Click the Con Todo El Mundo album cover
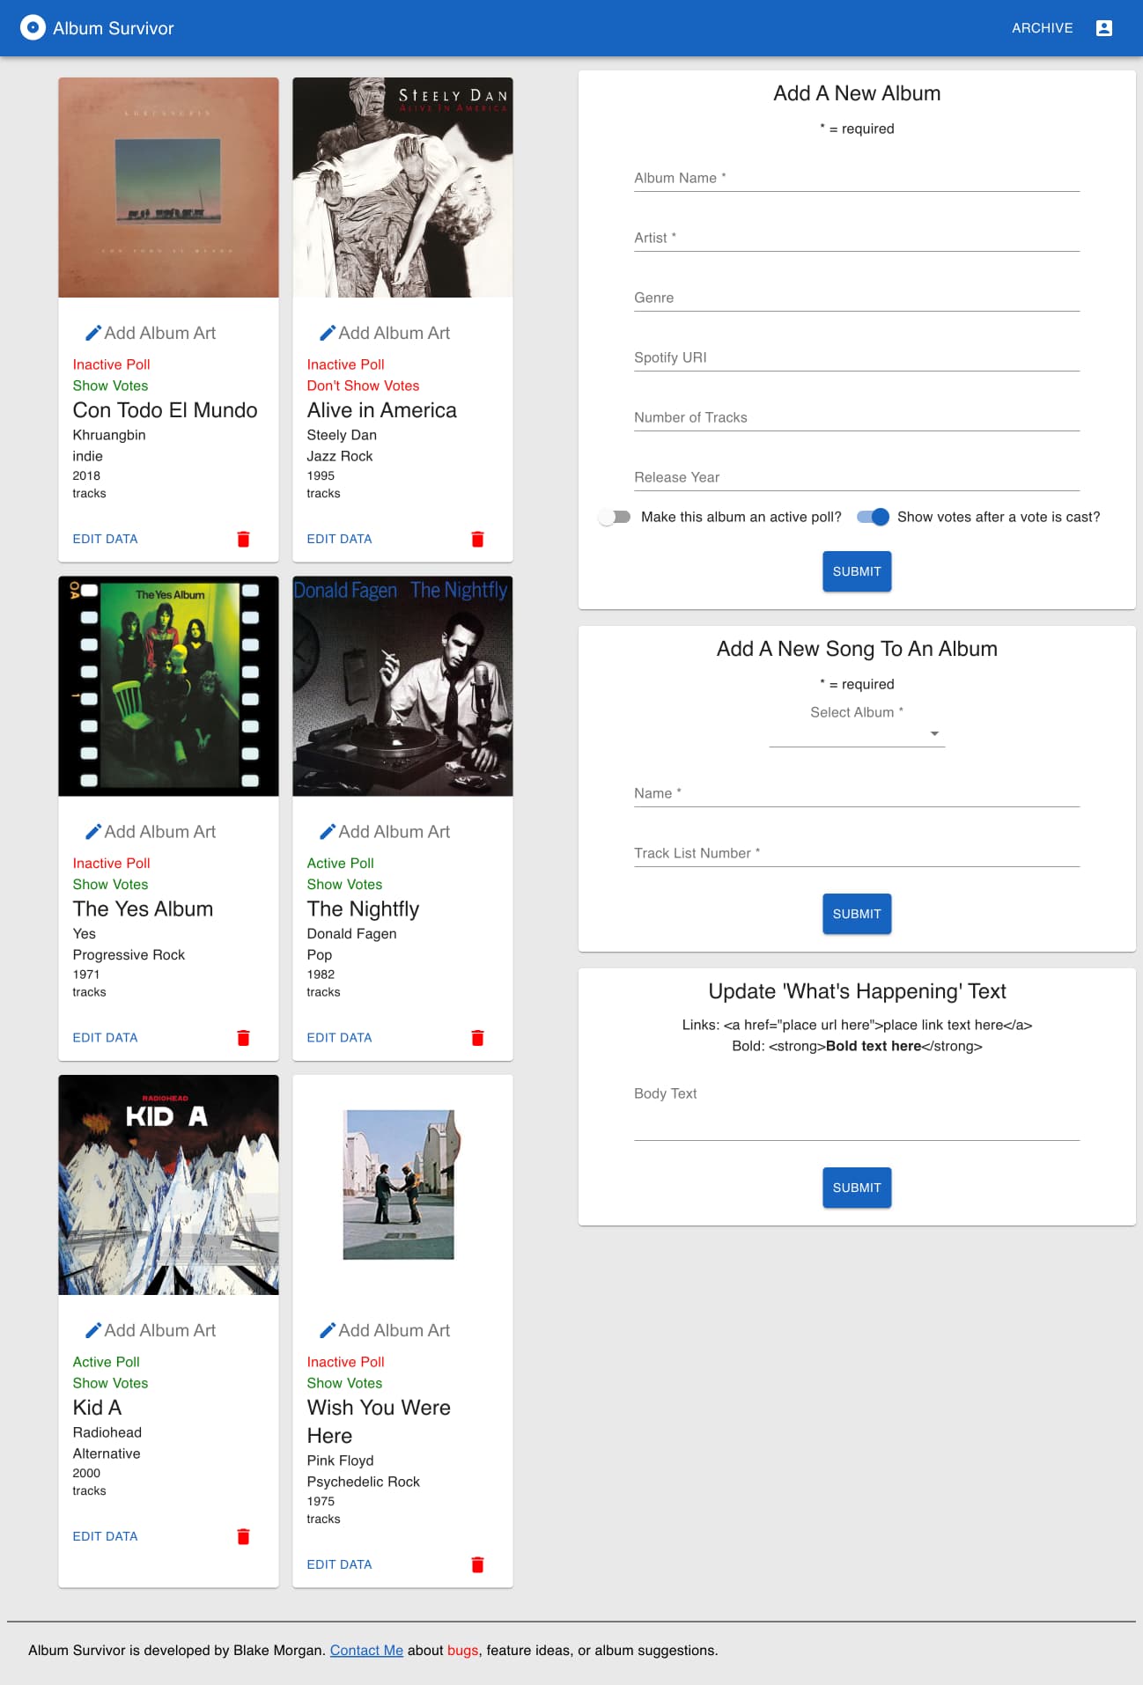The width and height of the screenshot is (1143, 1685). pyautogui.click(x=168, y=188)
